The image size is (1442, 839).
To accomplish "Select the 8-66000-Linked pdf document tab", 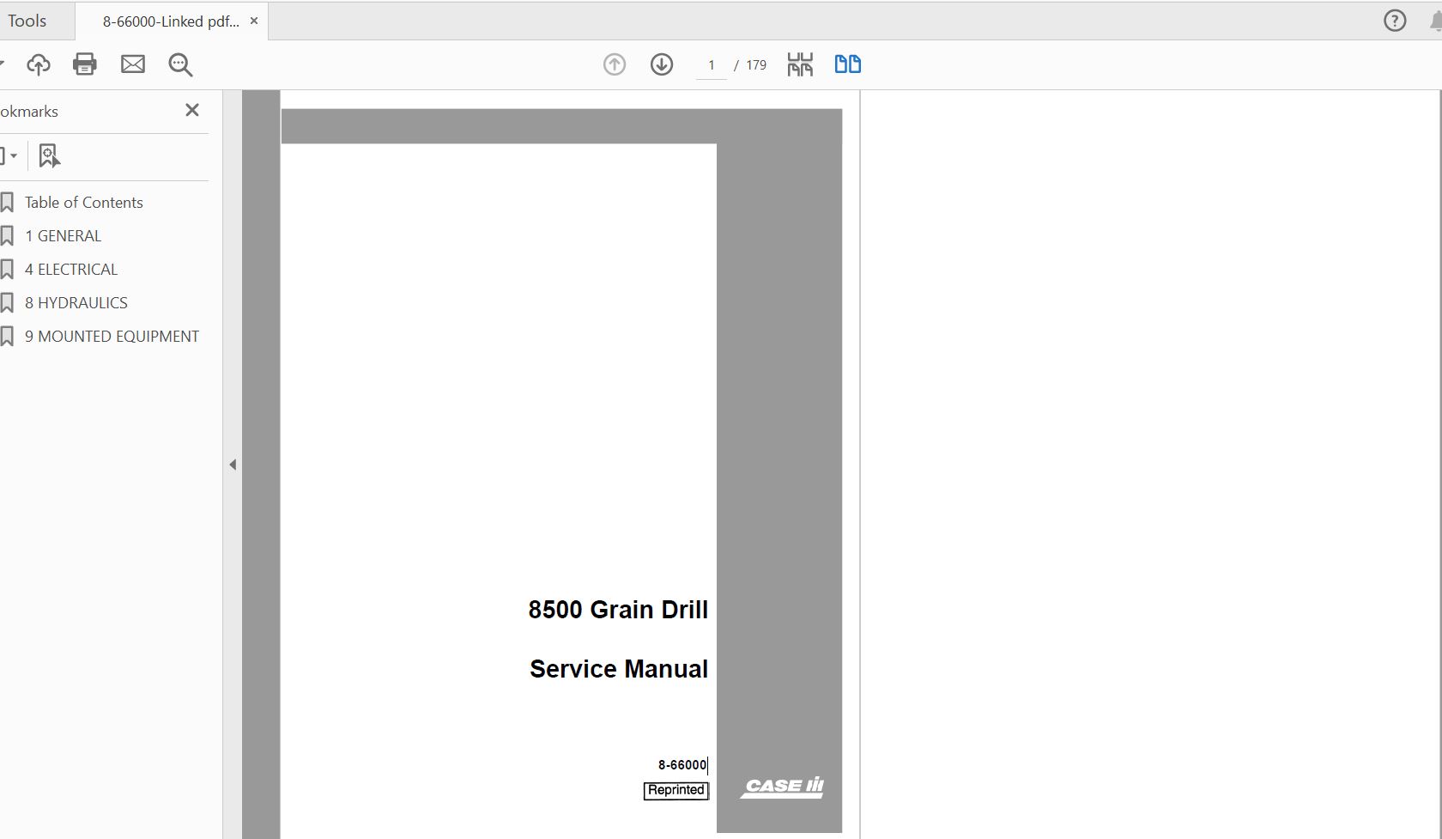I will pyautogui.click(x=168, y=20).
